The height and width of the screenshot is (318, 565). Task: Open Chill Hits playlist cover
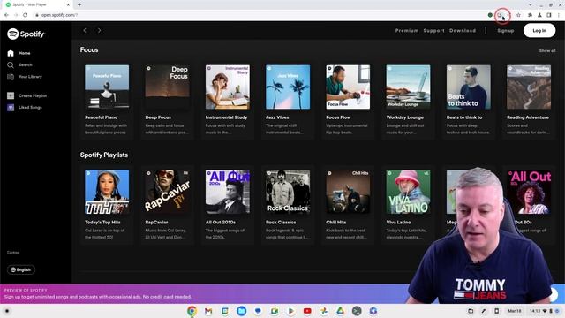(x=348, y=192)
